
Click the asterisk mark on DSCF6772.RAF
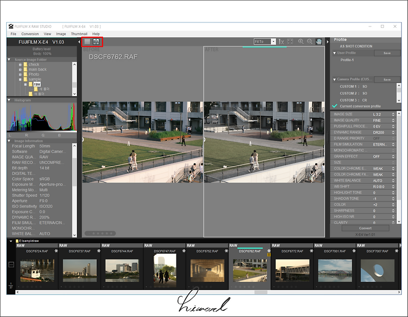[312, 251]
